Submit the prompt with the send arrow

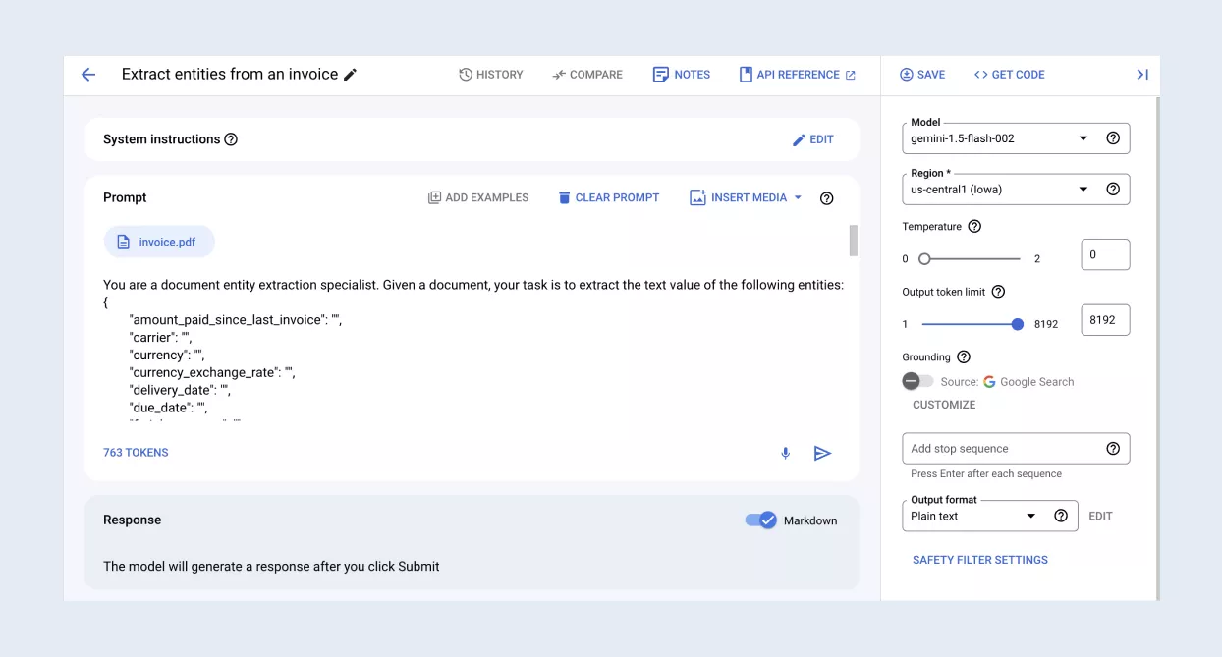pos(822,453)
